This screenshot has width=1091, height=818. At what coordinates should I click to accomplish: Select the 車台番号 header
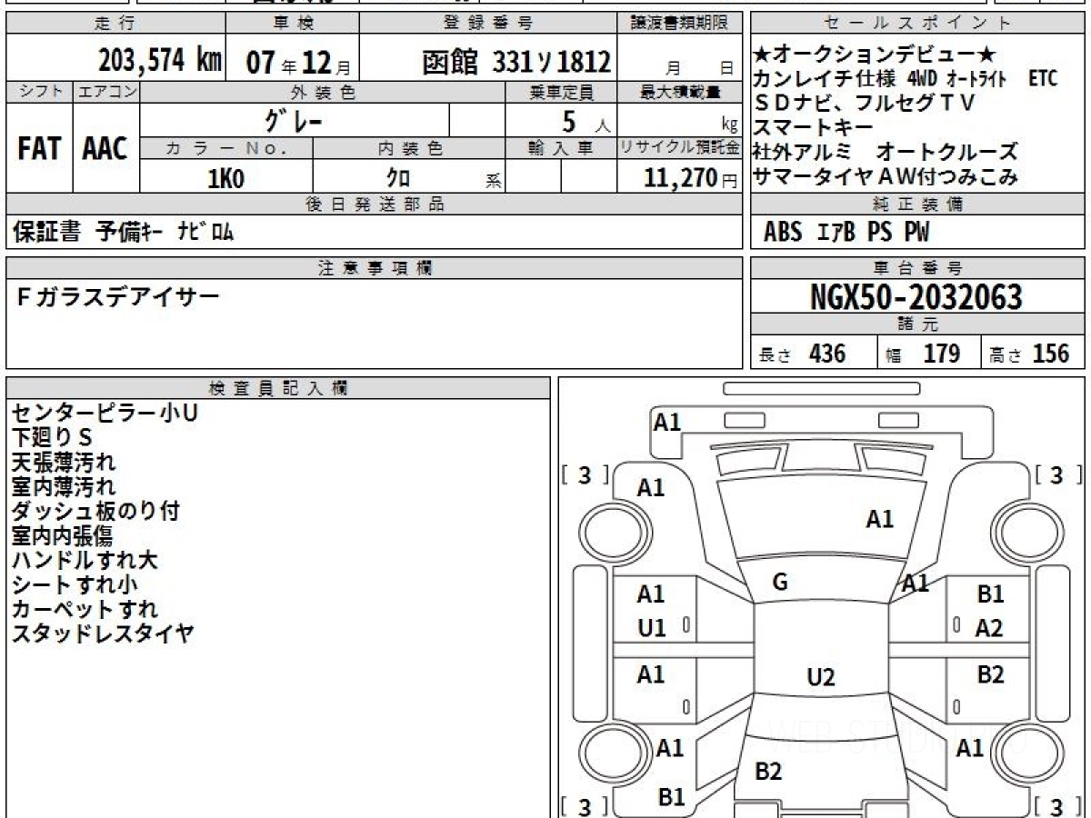pos(917,267)
